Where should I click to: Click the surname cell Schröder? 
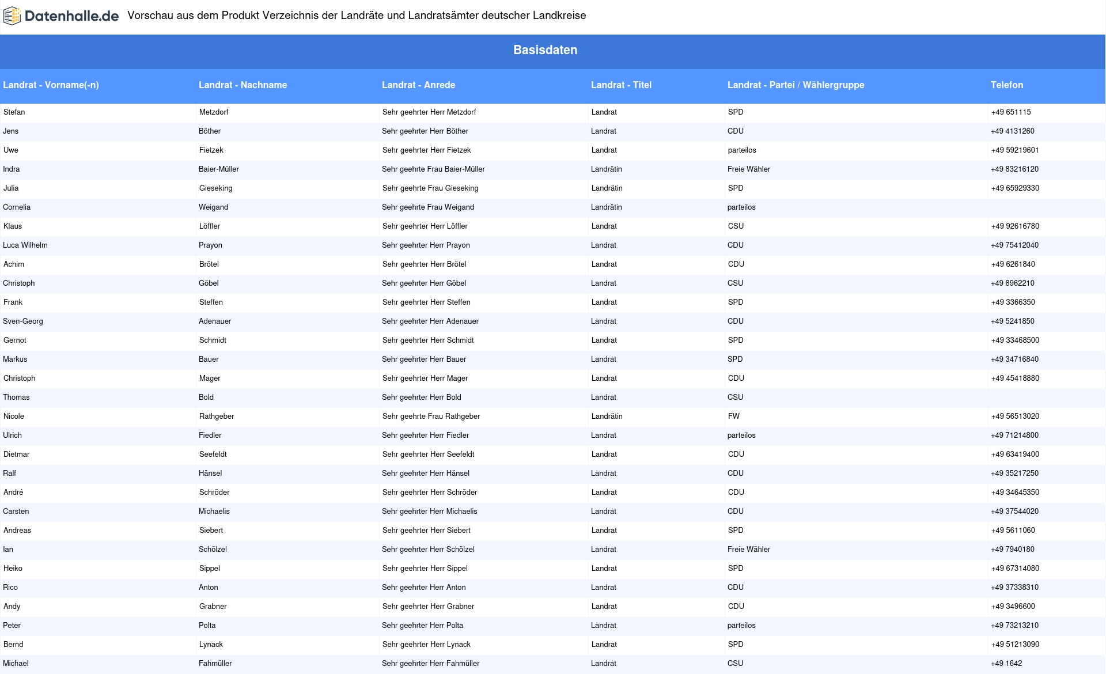pos(214,493)
